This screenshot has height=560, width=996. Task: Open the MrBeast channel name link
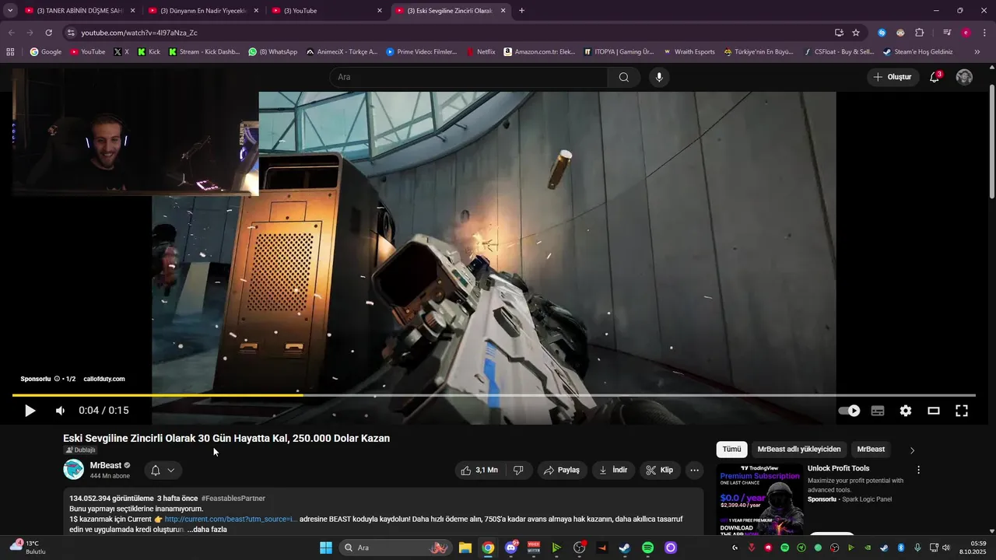click(x=106, y=465)
